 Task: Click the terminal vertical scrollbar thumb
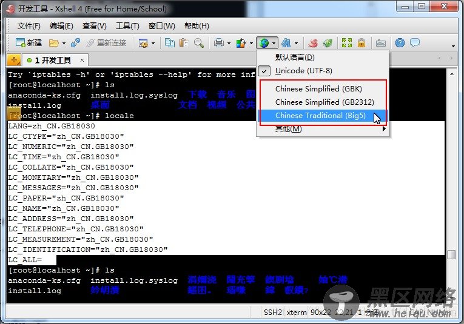click(452, 255)
